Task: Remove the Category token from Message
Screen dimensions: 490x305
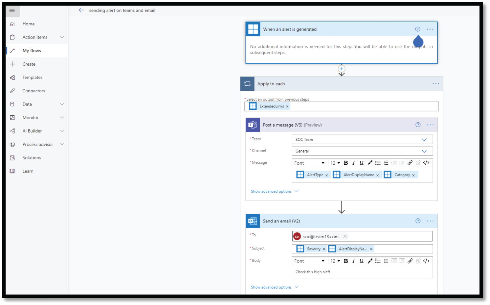Action: (413, 175)
